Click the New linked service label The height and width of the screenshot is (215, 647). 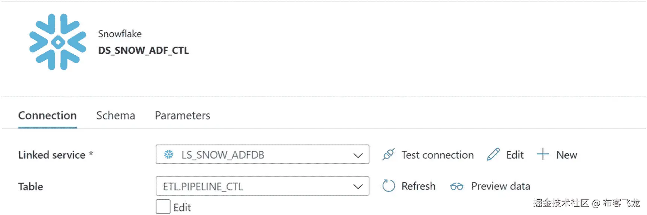[566, 155]
